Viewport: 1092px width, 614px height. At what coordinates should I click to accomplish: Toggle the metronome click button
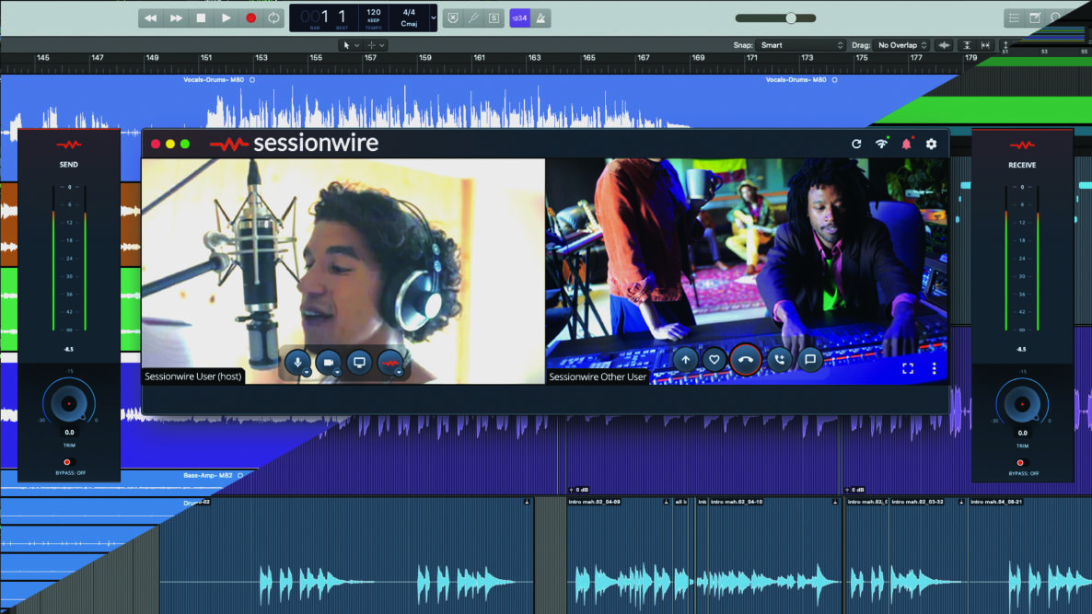540,18
